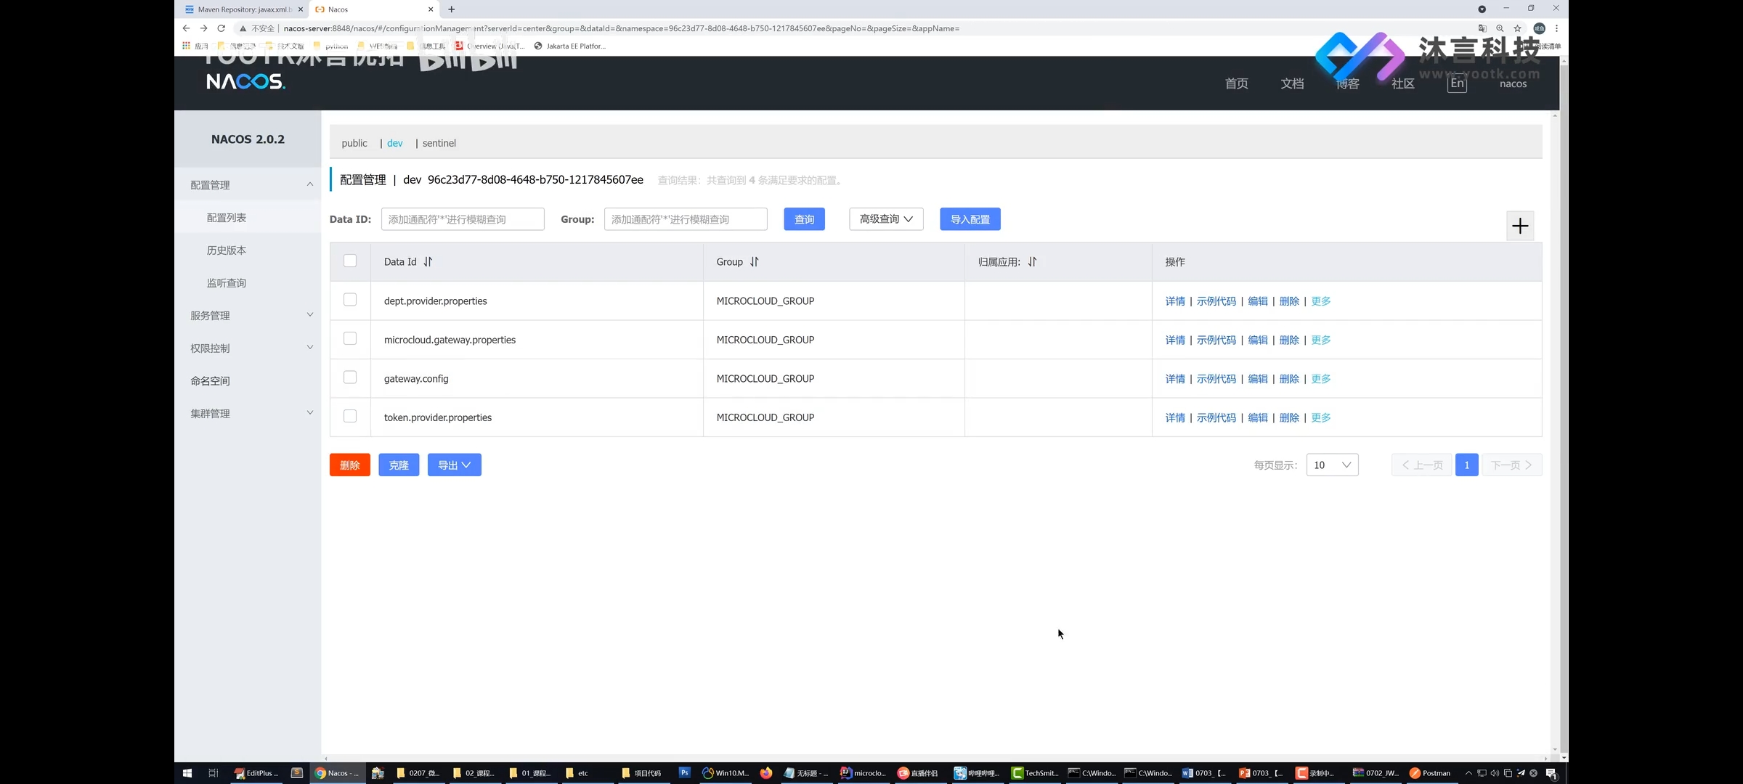The image size is (1743, 784).
Task: Switch to the public namespace tab
Action: (354, 143)
